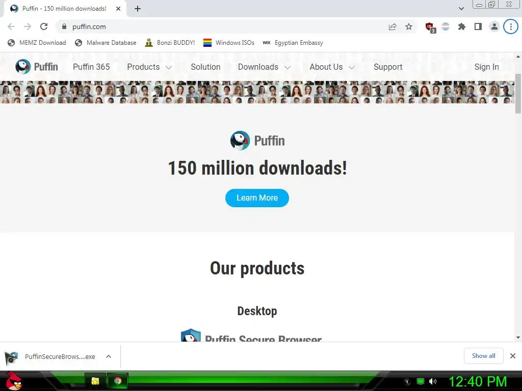Expand the Products menu
The height and width of the screenshot is (391, 522).
[149, 67]
